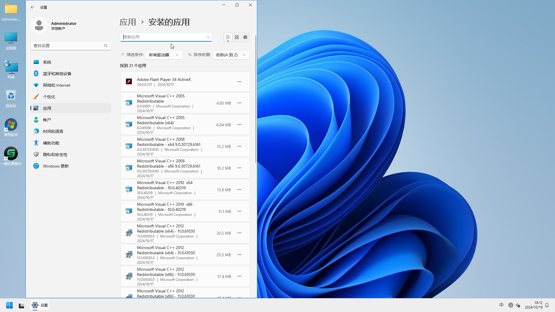Open 系统 settings category
Viewport: 555px width, 312px height.
71,62
